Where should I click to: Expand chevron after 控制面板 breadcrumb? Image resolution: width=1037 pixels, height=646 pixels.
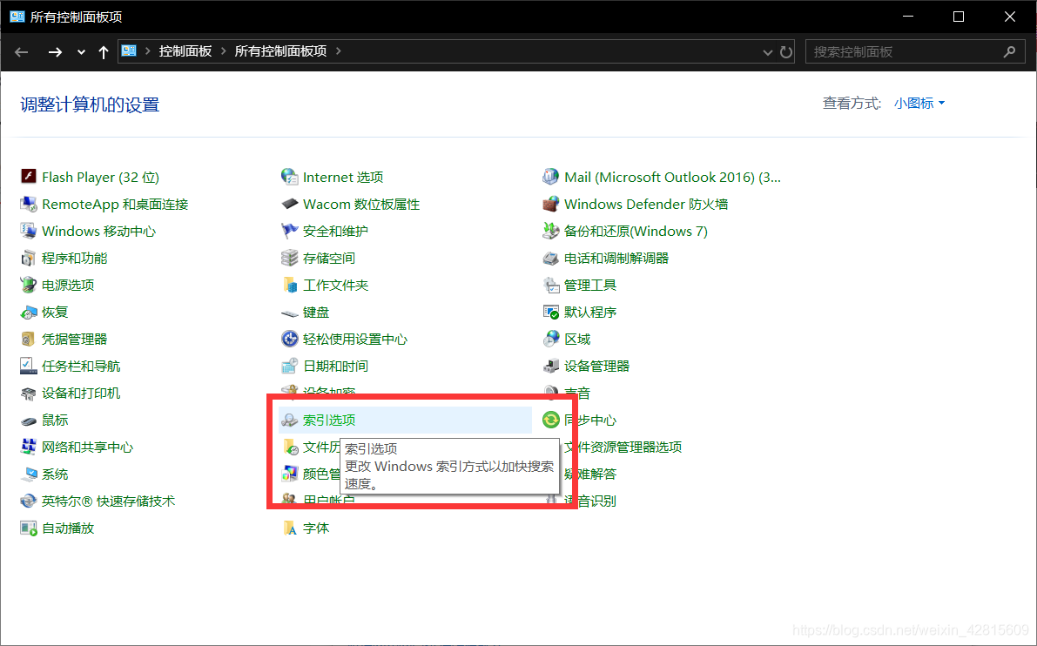point(224,50)
